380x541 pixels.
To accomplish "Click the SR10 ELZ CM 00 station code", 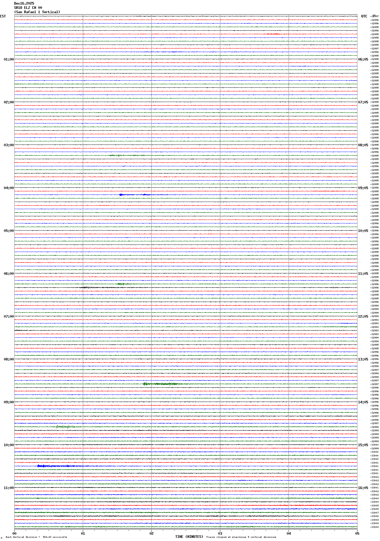I will 28,8.
